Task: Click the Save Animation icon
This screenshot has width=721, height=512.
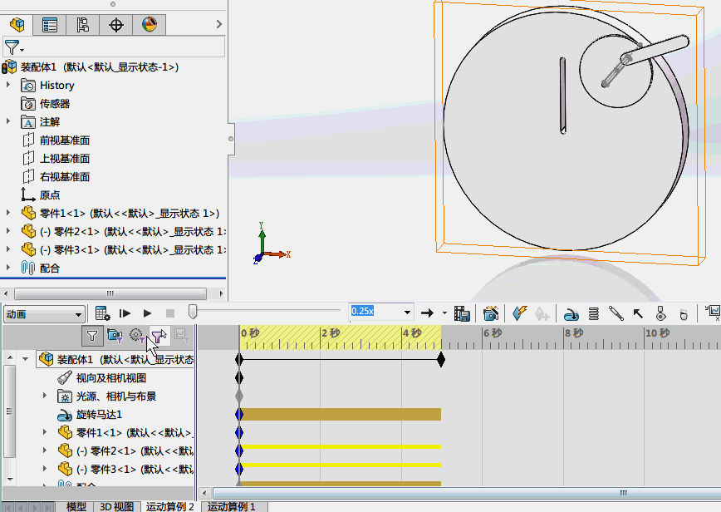Action: click(x=462, y=313)
